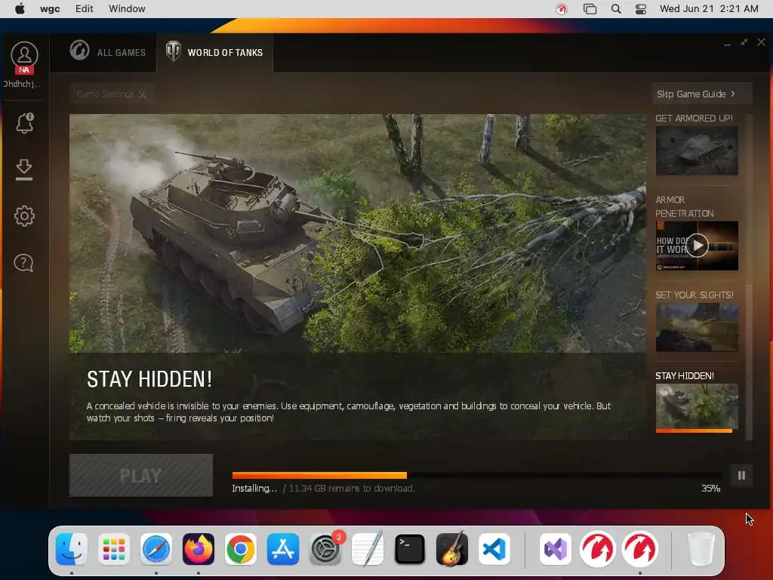Click the guide list scrollbar
The image size is (773, 580).
click(x=750, y=362)
